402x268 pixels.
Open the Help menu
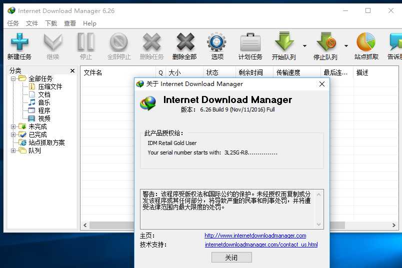pos(89,23)
